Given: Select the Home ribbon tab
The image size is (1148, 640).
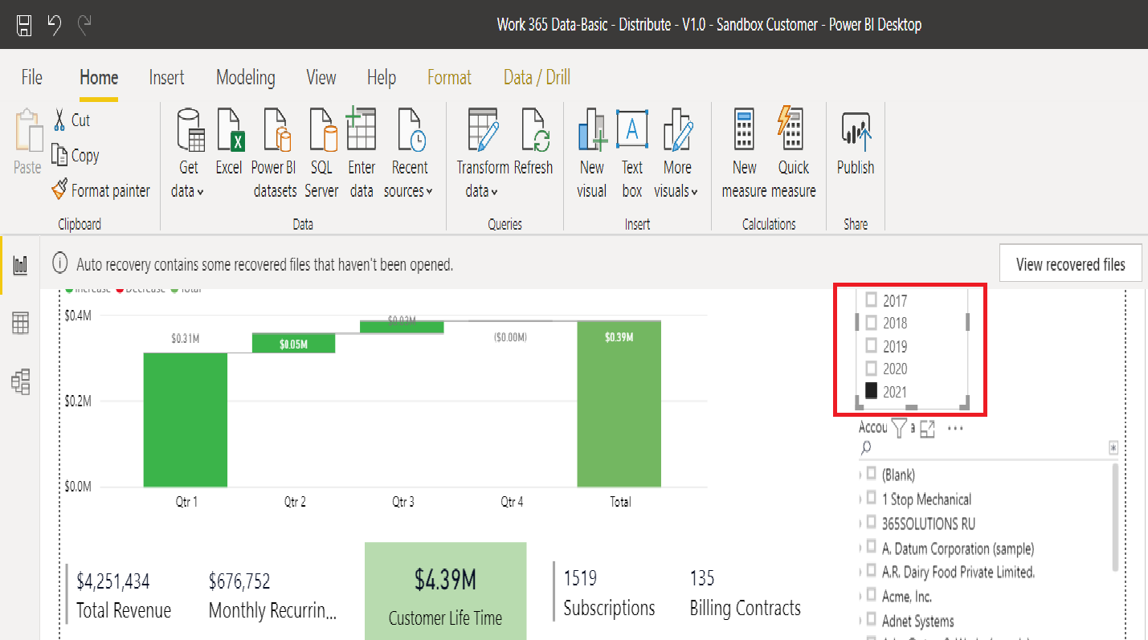Looking at the screenshot, I should 99,77.
